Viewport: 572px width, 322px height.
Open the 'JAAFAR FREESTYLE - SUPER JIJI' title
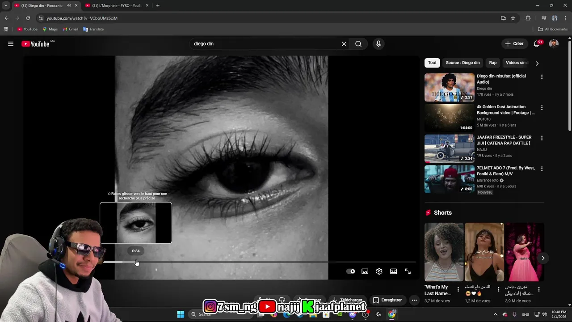pyautogui.click(x=504, y=140)
